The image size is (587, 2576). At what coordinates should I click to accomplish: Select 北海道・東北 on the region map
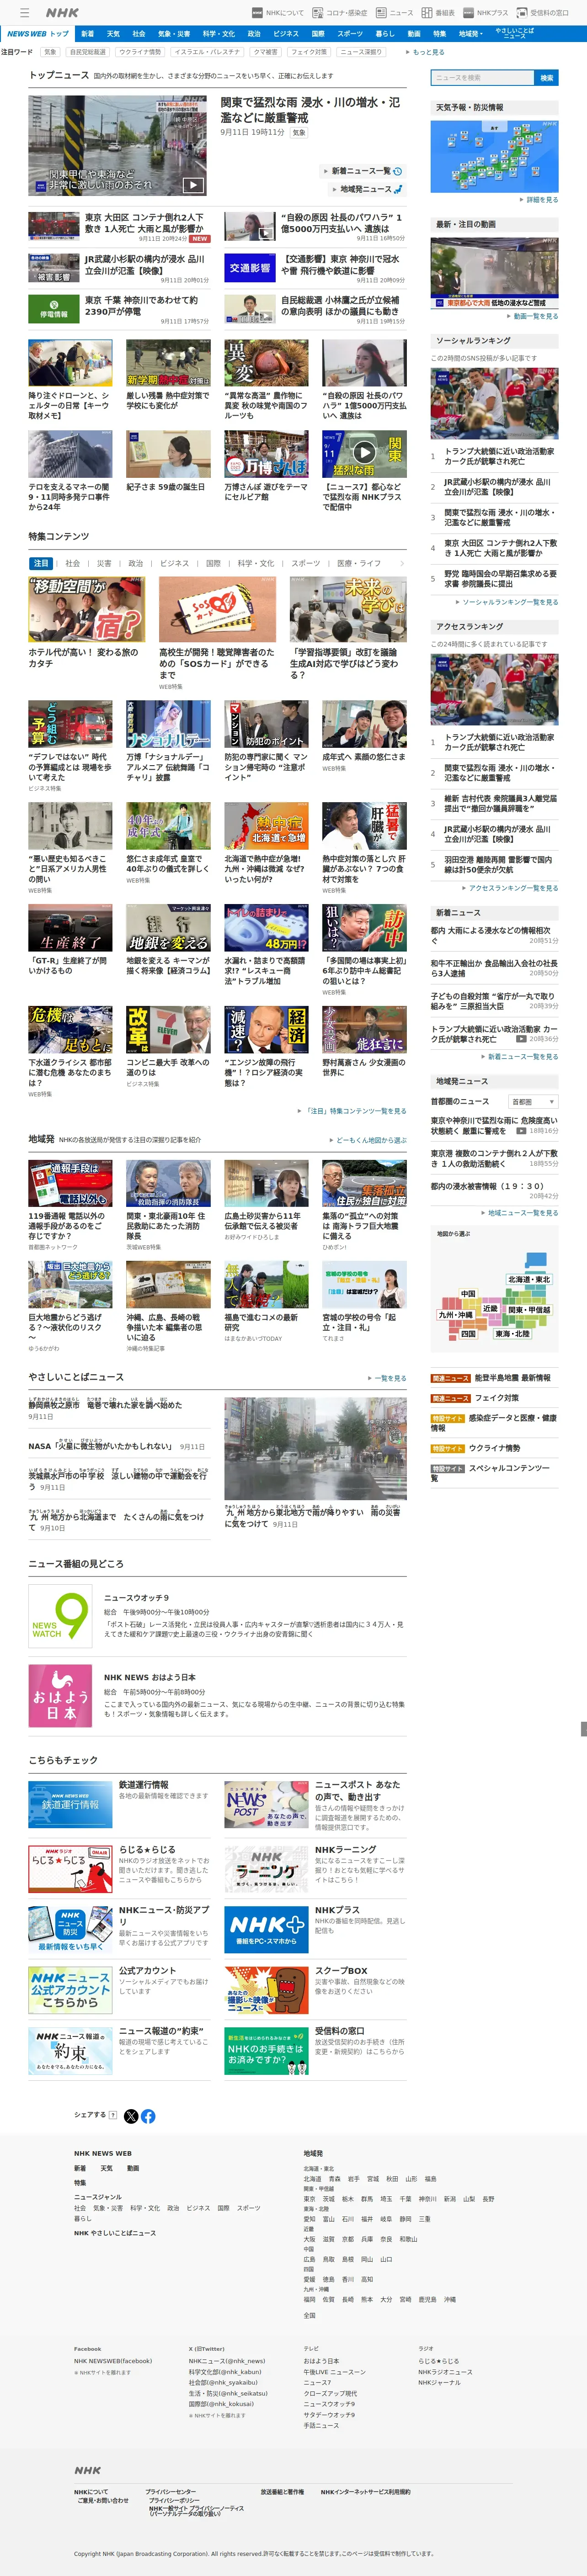pos(528,1279)
